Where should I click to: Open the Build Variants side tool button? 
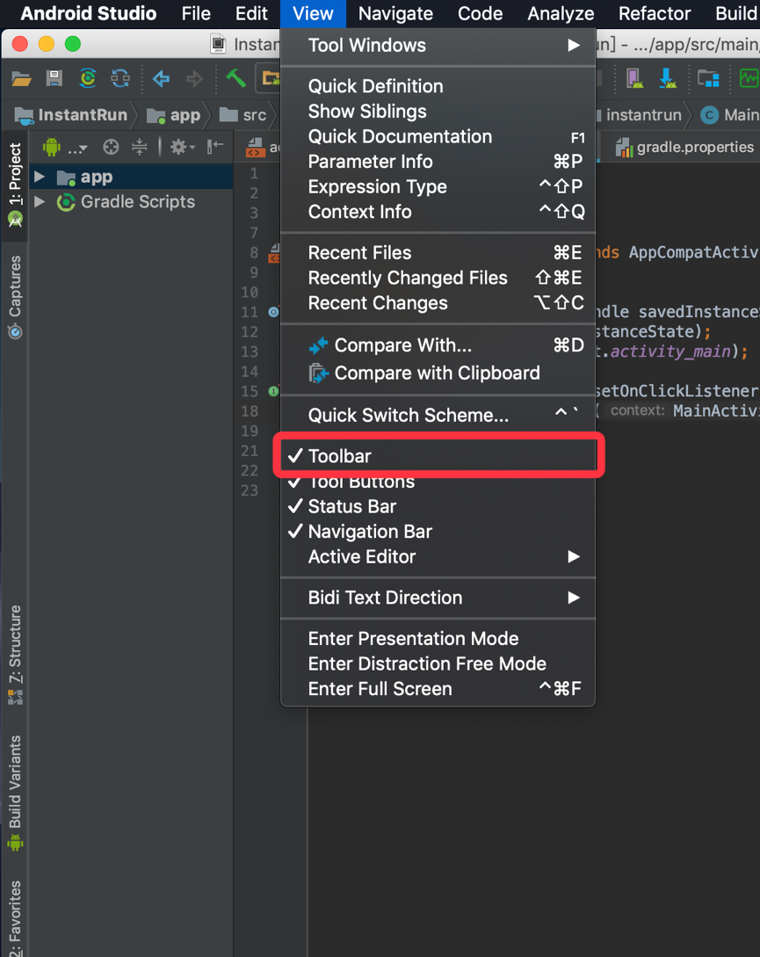pos(15,792)
